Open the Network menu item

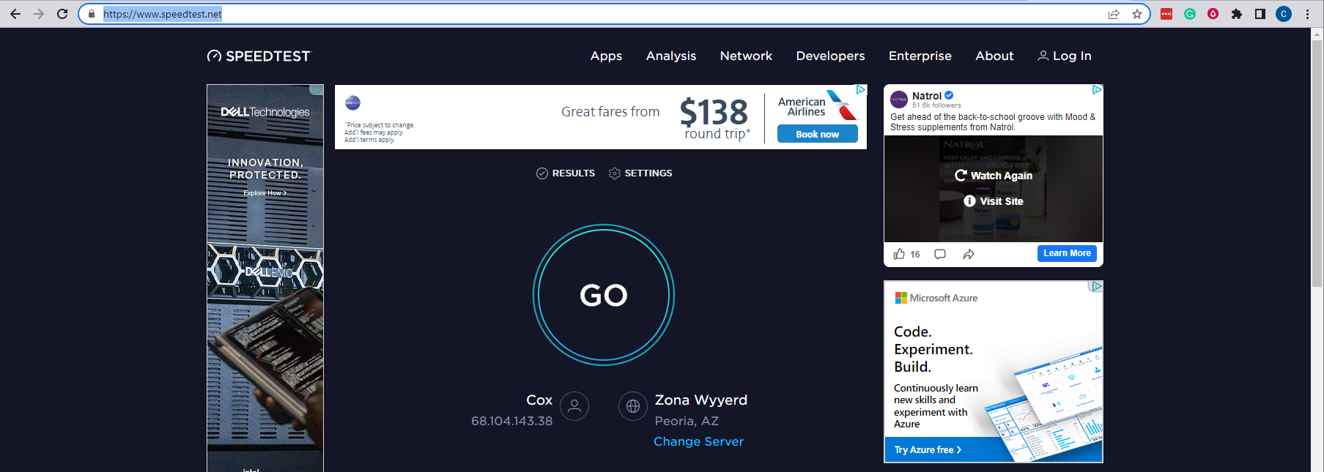746,56
